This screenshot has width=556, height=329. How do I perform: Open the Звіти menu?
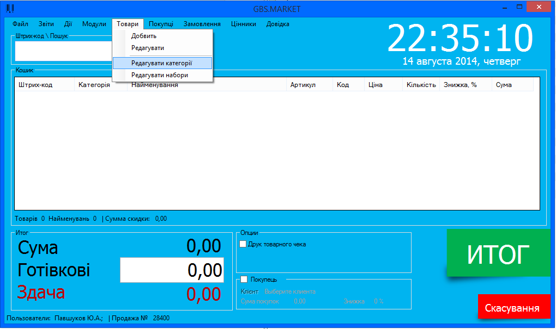click(x=46, y=24)
